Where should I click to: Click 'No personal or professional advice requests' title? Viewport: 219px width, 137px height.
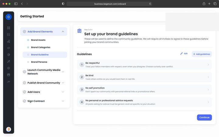click(109, 101)
